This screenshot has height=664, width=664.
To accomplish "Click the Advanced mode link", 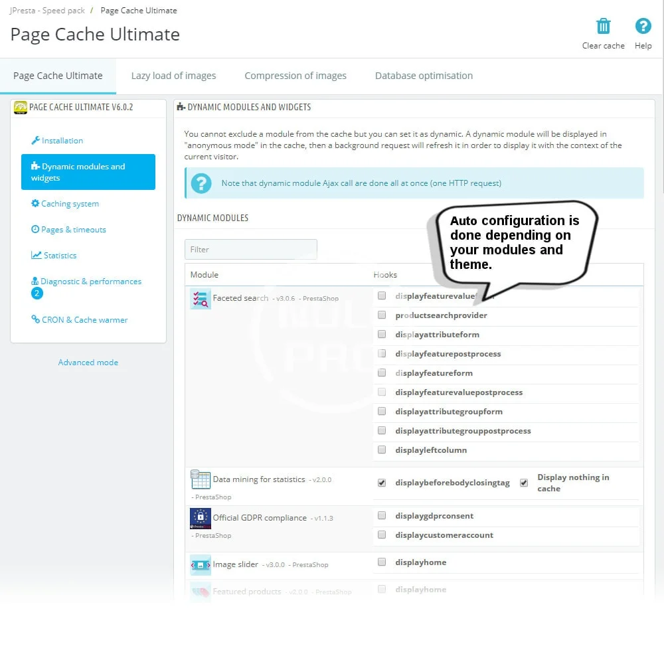I will [x=88, y=363].
